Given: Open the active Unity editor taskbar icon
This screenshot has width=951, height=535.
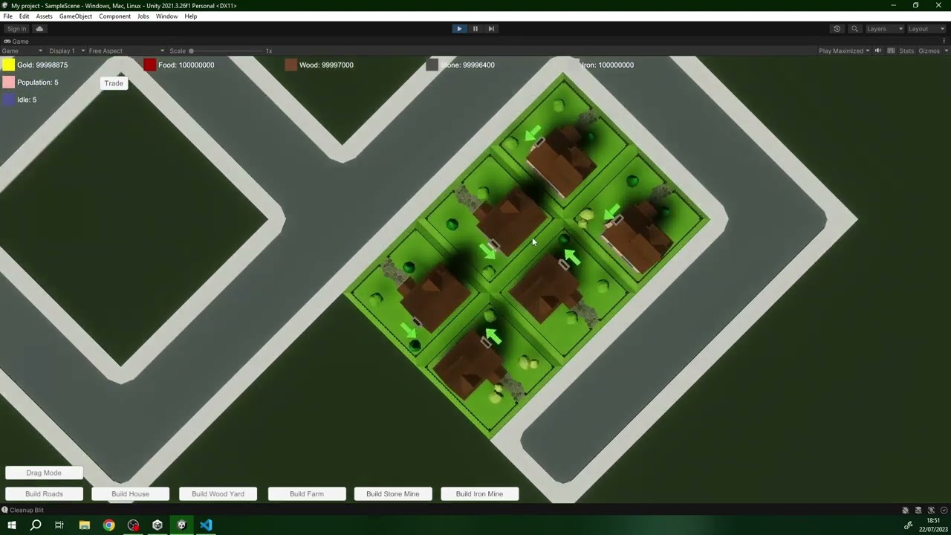Looking at the screenshot, I should [x=181, y=525].
